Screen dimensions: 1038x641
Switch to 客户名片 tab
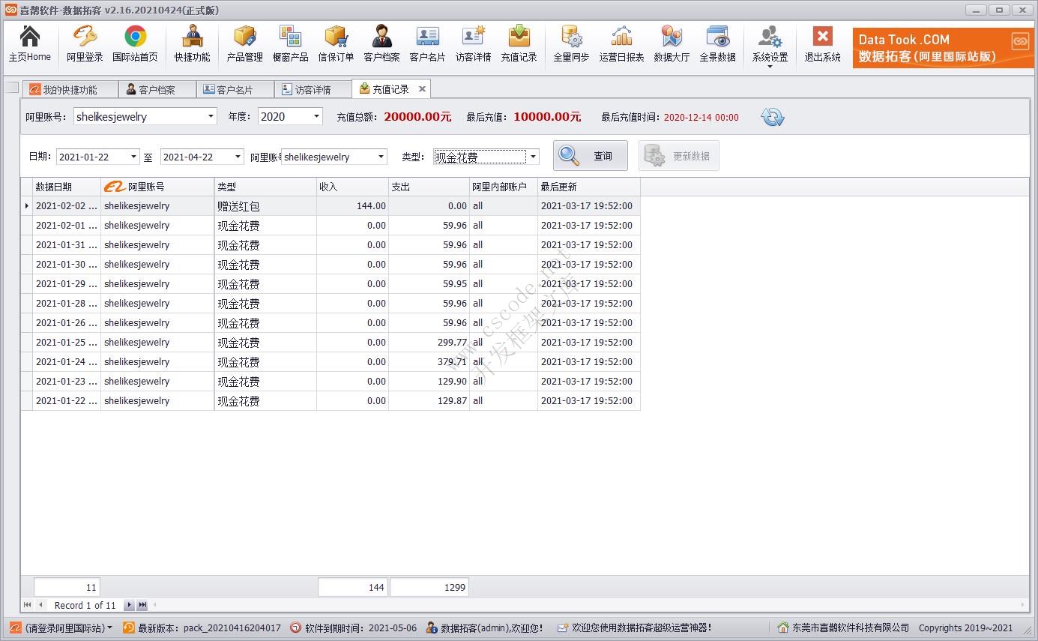[235, 89]
